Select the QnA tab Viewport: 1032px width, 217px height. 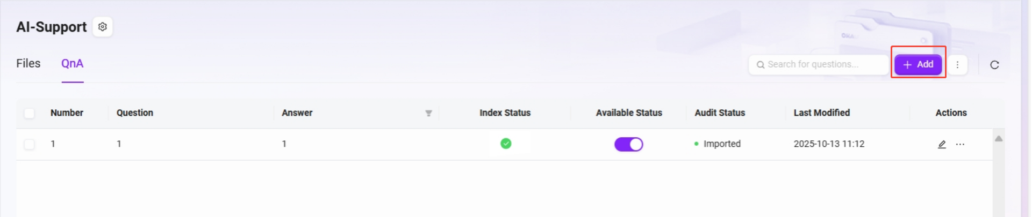[x=72, y=64]
